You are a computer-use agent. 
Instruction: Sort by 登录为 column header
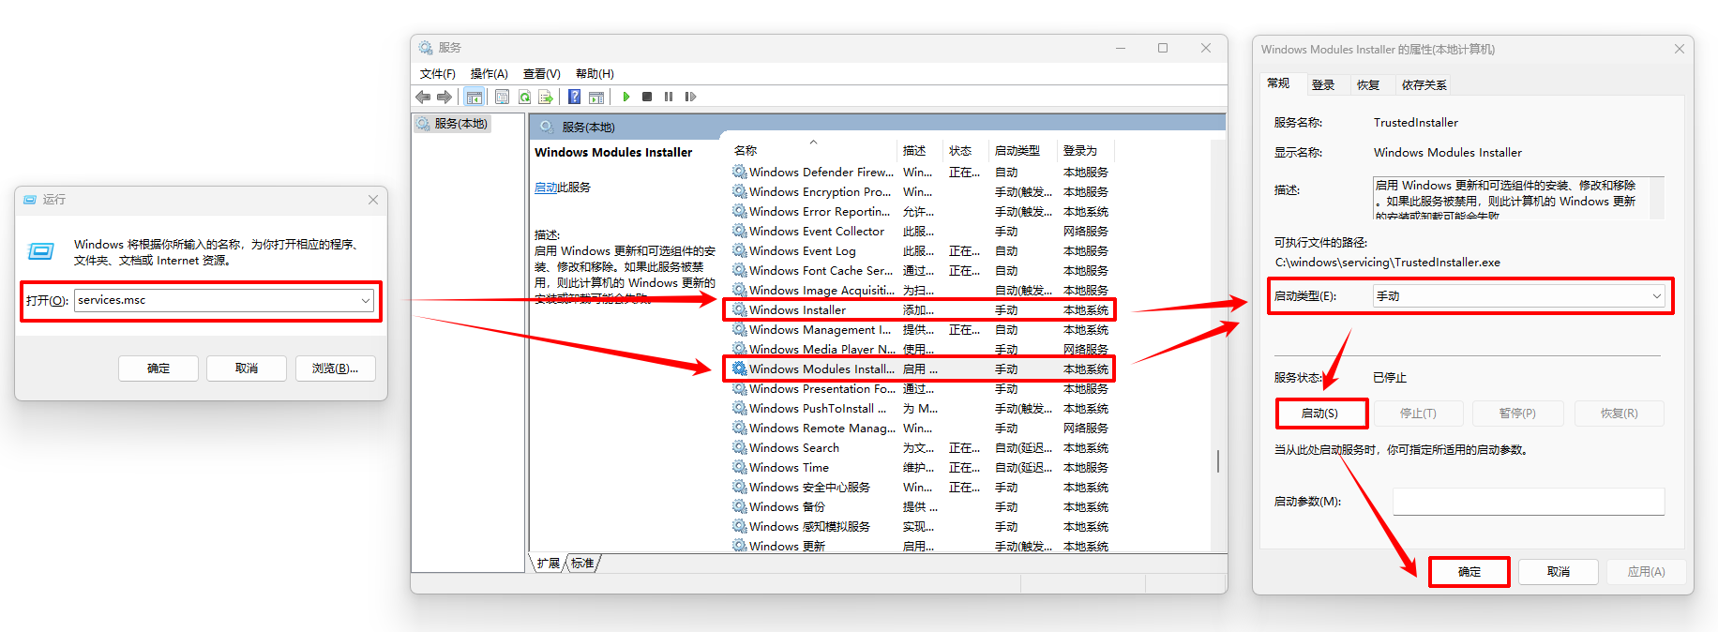[1085, 150]
